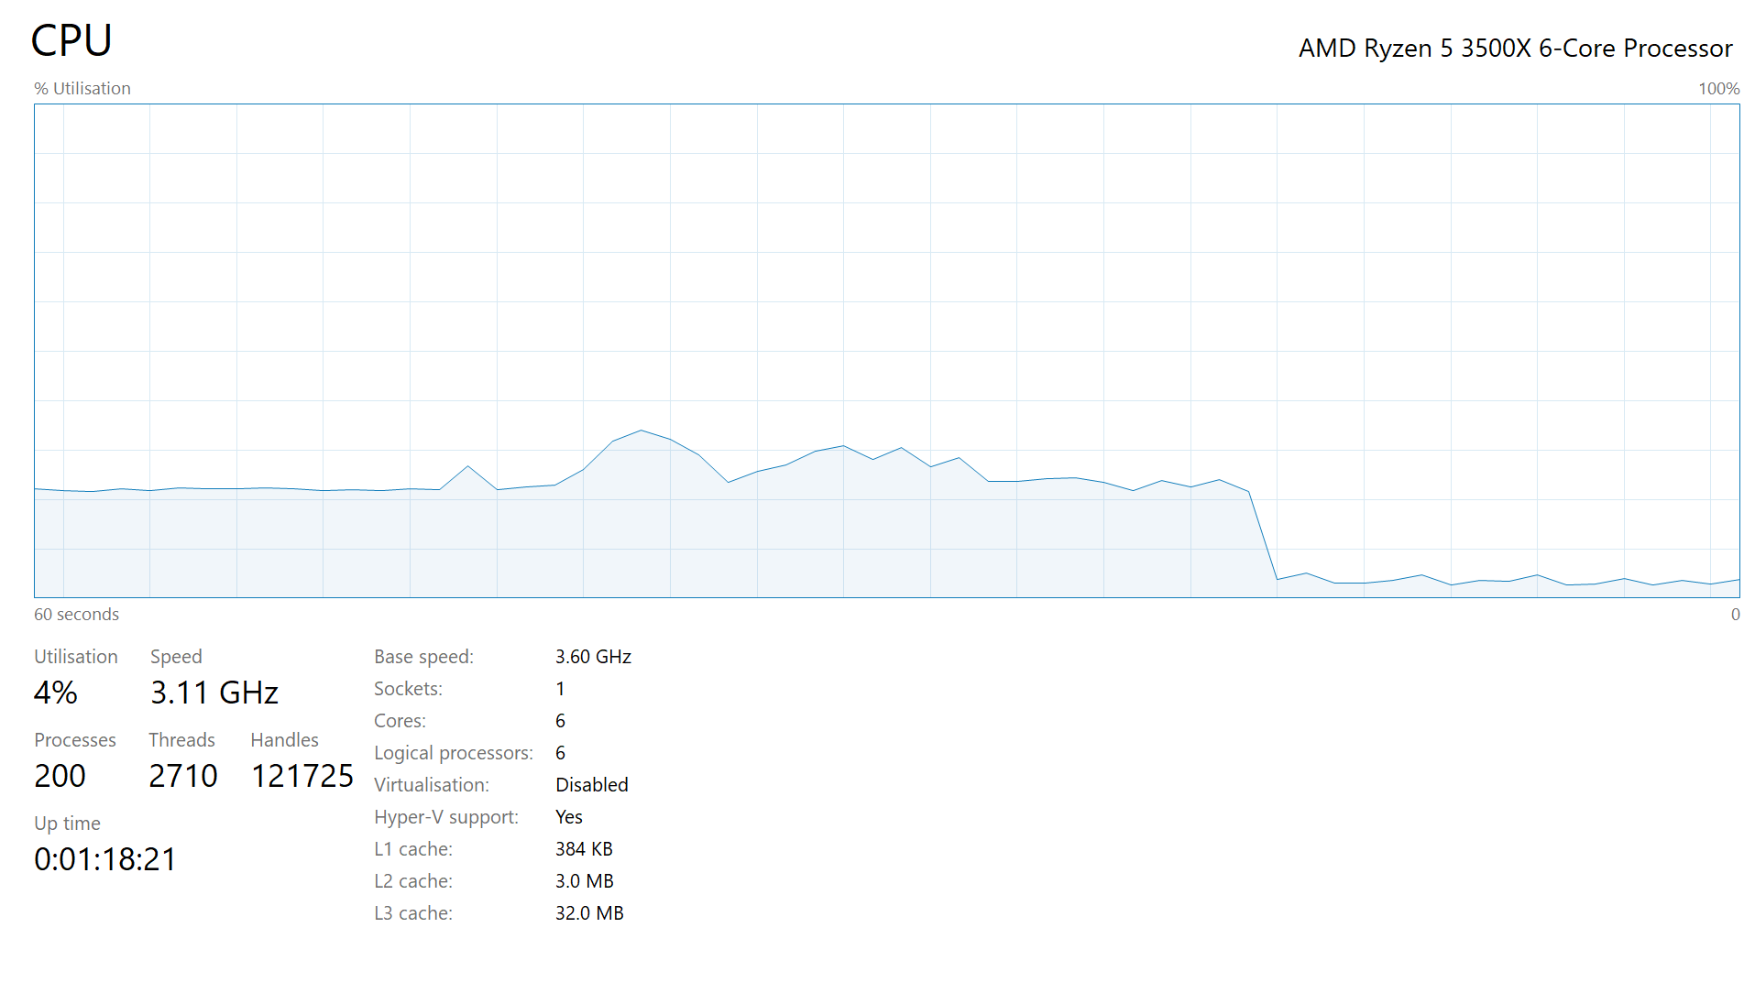Click the Sockets label
This screenshot has height=982, width=1755.
pyautogui.click(x=408, y=688)
